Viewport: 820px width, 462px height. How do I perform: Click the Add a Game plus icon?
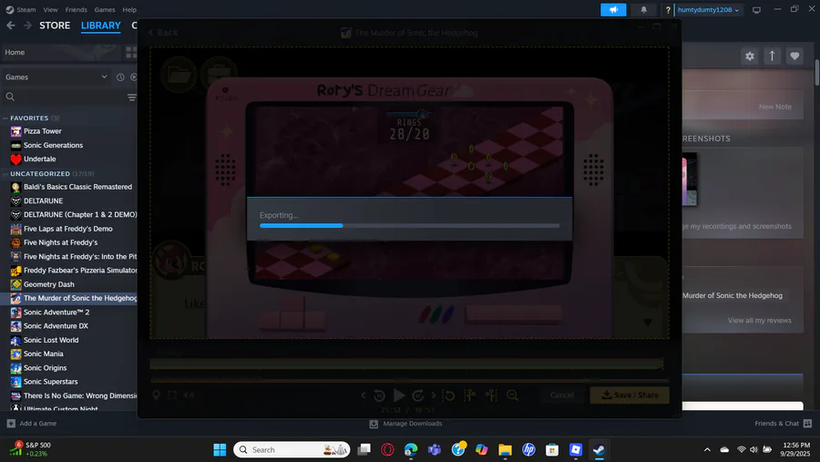click(x=11, y=424)
